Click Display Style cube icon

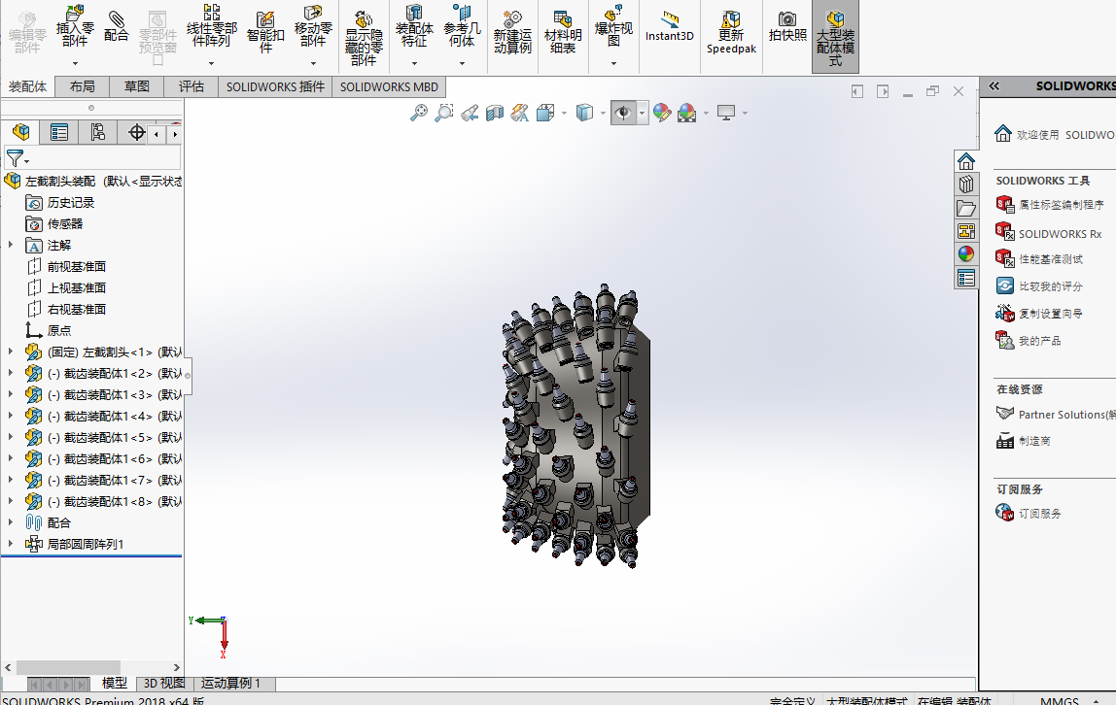point(584,113)
